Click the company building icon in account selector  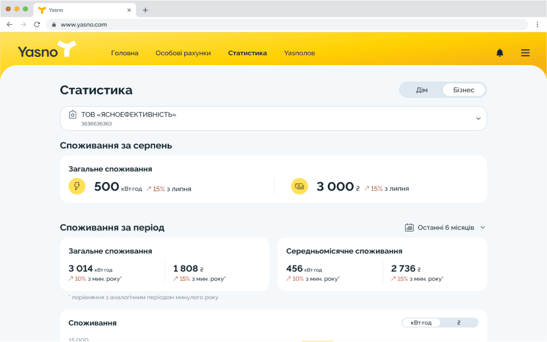tap(72, 114)
